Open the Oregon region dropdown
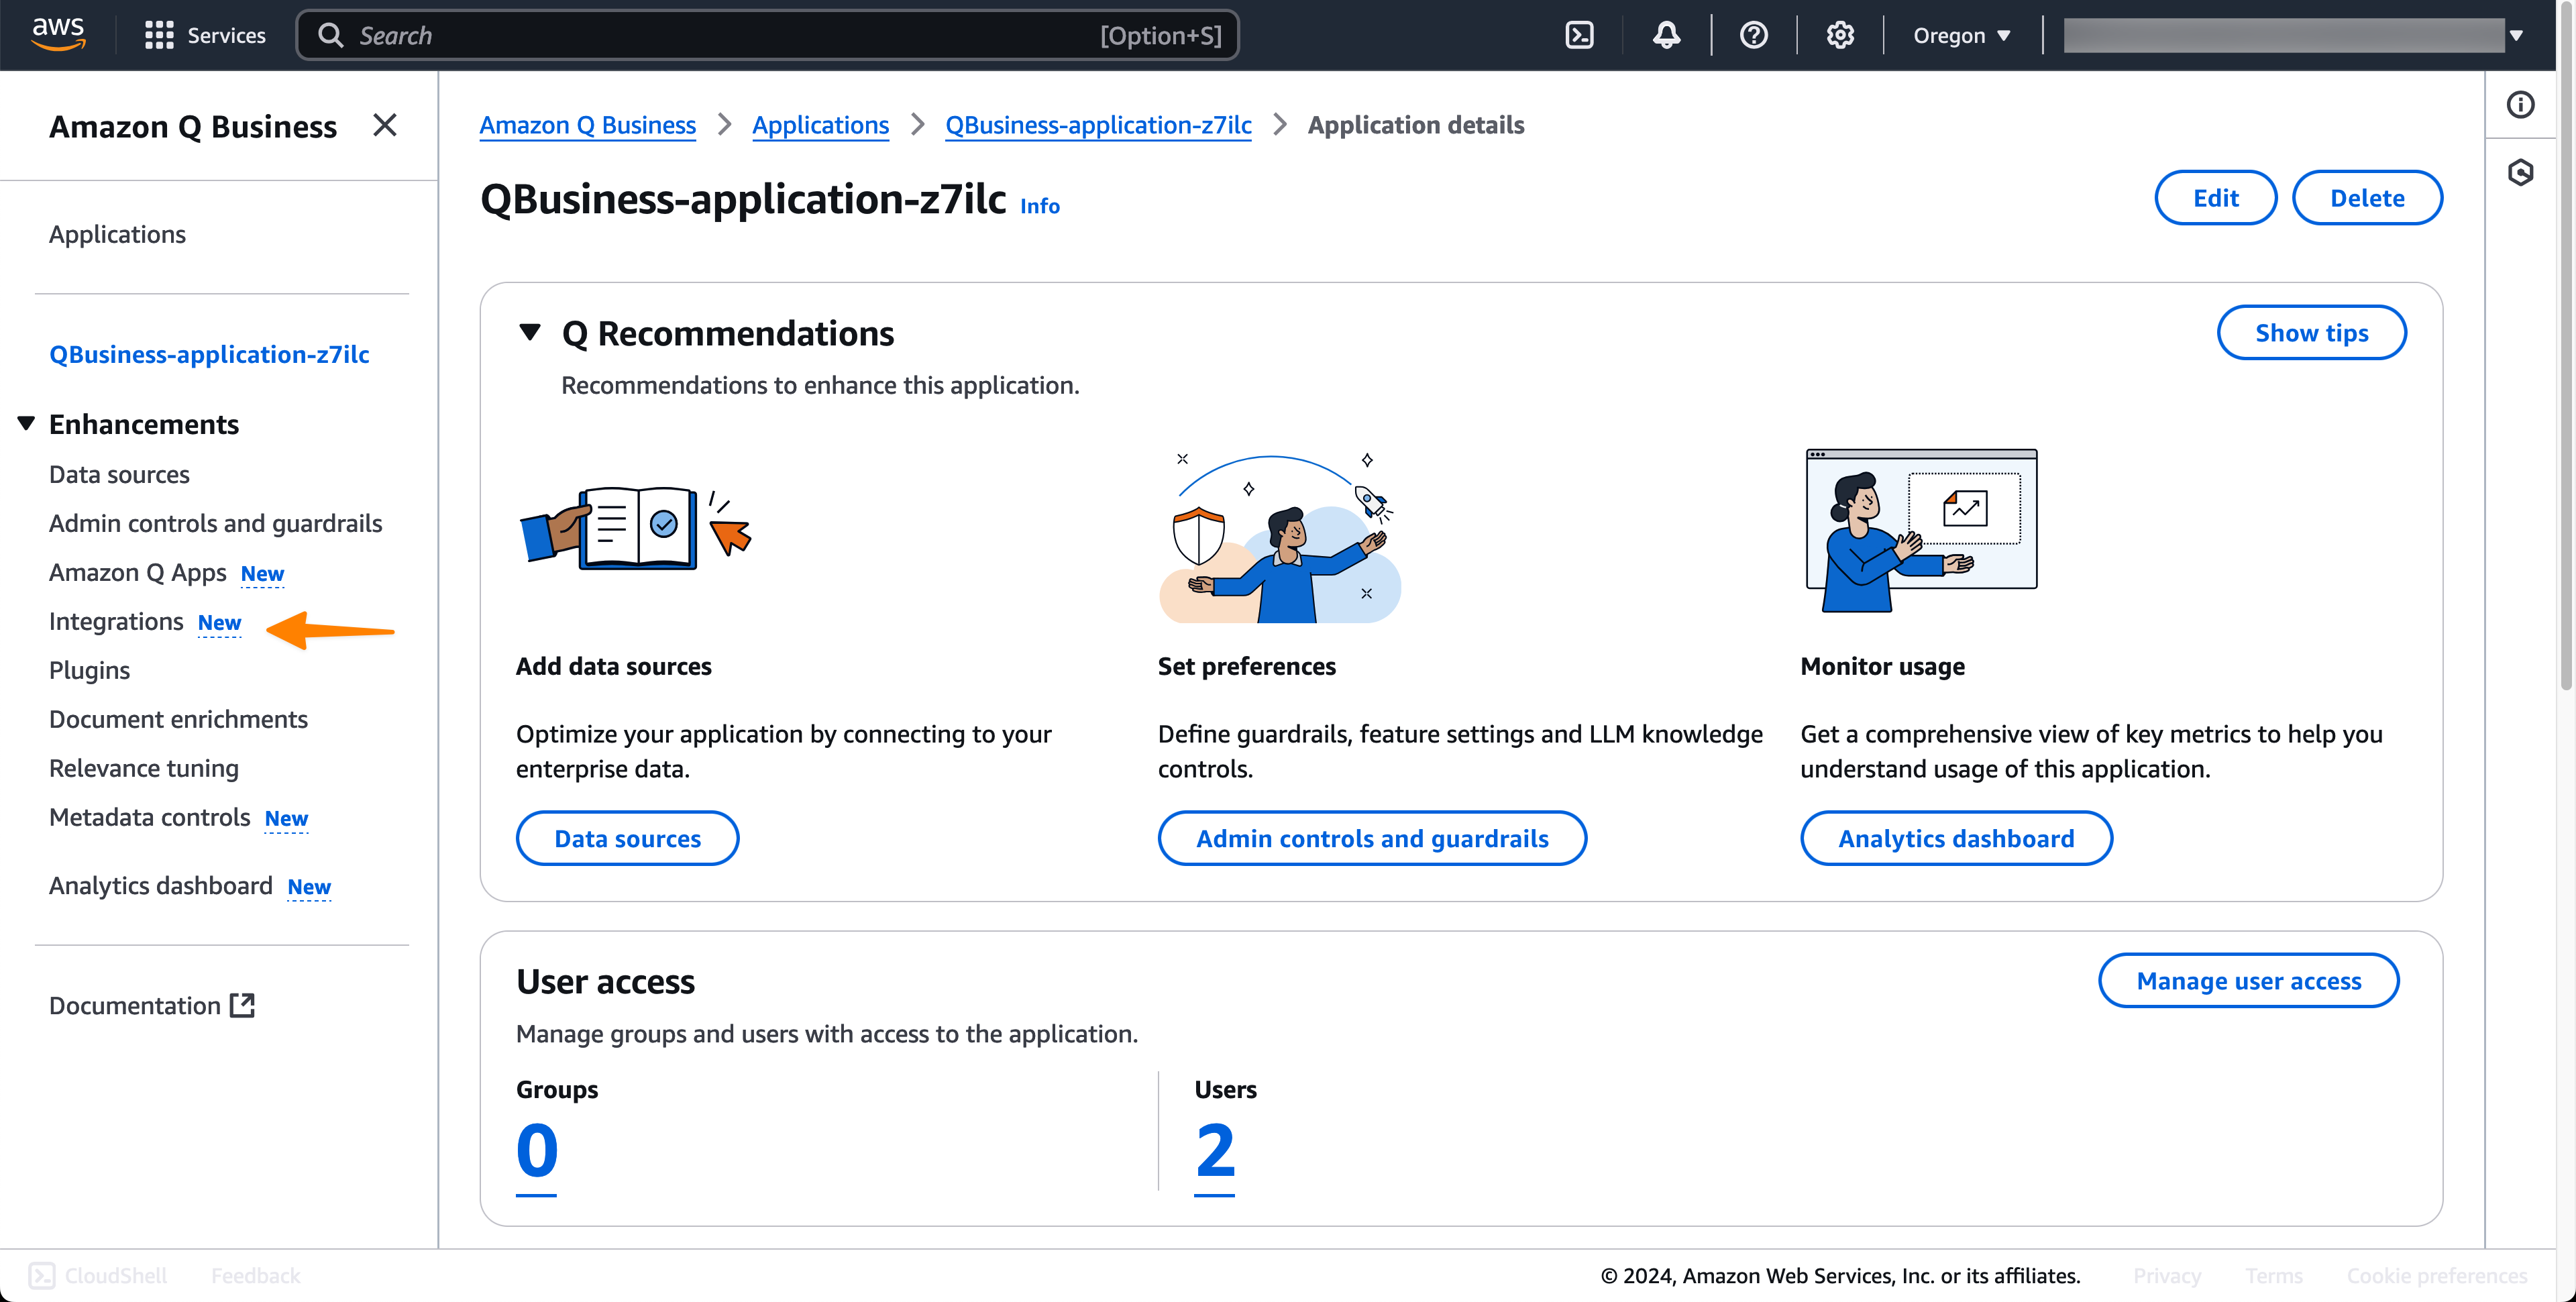This screenshot has height=1302, width=2576. (1961, 35)
